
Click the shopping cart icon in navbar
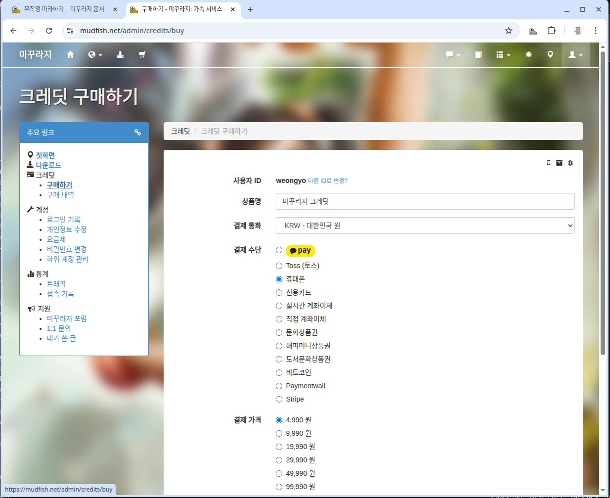point(142,54)
